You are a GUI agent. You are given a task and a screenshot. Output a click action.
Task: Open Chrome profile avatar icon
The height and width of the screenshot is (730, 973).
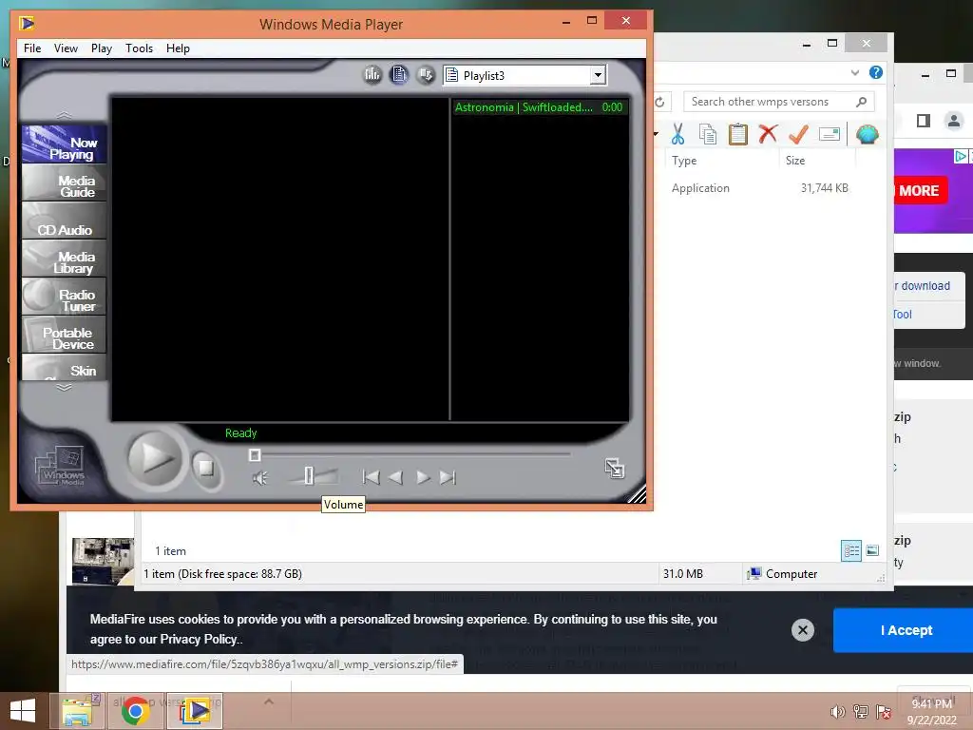954,121
